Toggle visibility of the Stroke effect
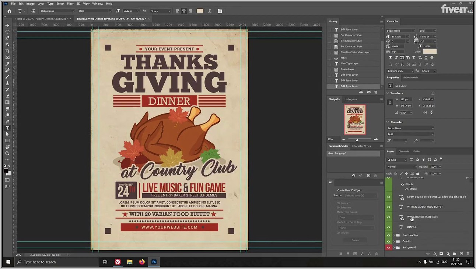Image resolution: width=476 pixels, height=269 pixels. (407, 189)
